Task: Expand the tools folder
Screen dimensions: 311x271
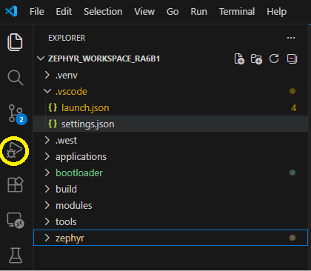Action: 47,221
